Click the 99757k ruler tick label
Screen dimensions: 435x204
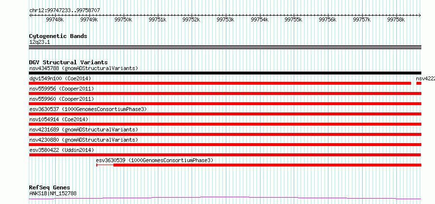[362, 19]
